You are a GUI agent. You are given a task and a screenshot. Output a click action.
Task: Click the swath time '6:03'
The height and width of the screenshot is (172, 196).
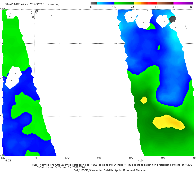(8, 161)
